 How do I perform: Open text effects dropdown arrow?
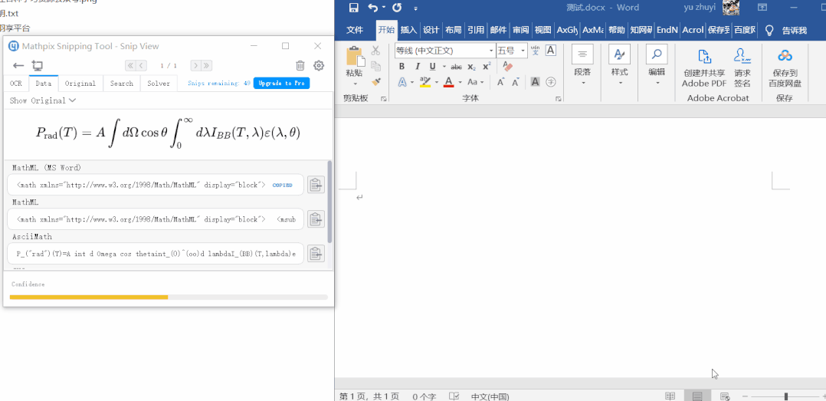[x=412, y=82]
